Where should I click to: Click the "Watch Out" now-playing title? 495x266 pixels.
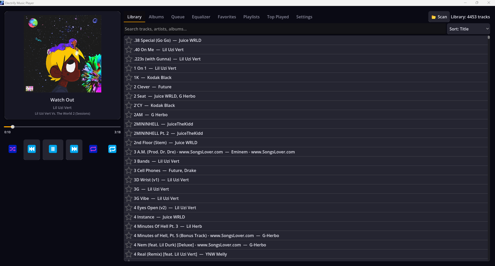pos(62,100)
